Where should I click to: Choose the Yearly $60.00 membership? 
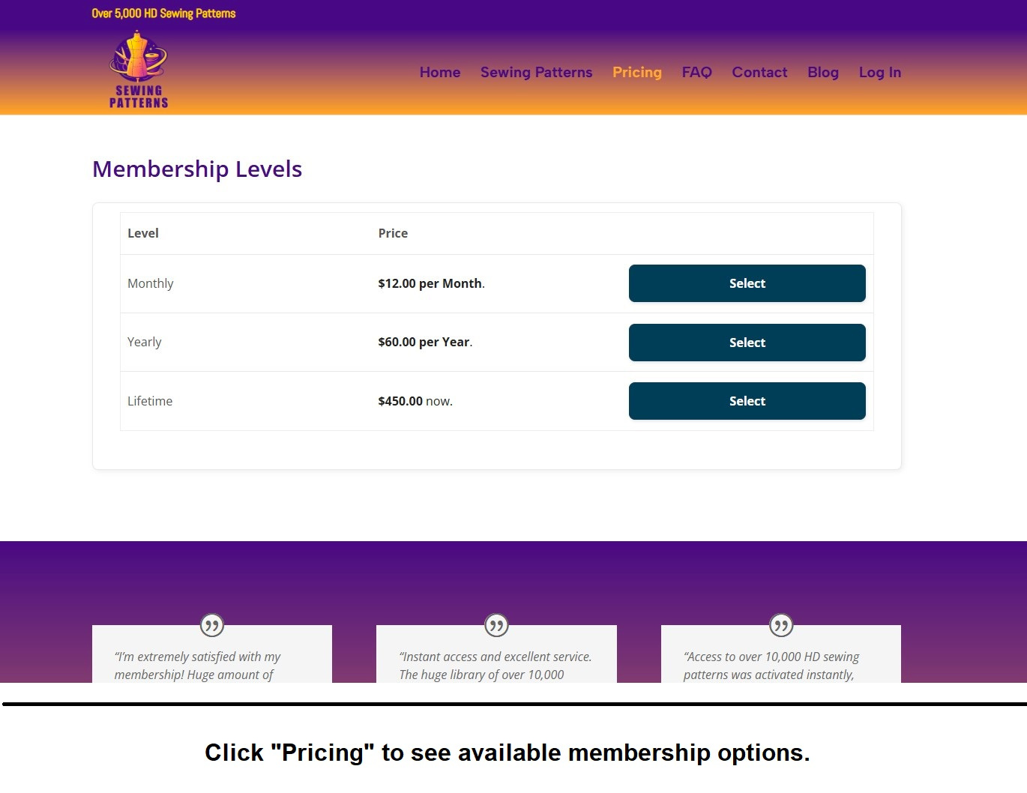point(747,343)
